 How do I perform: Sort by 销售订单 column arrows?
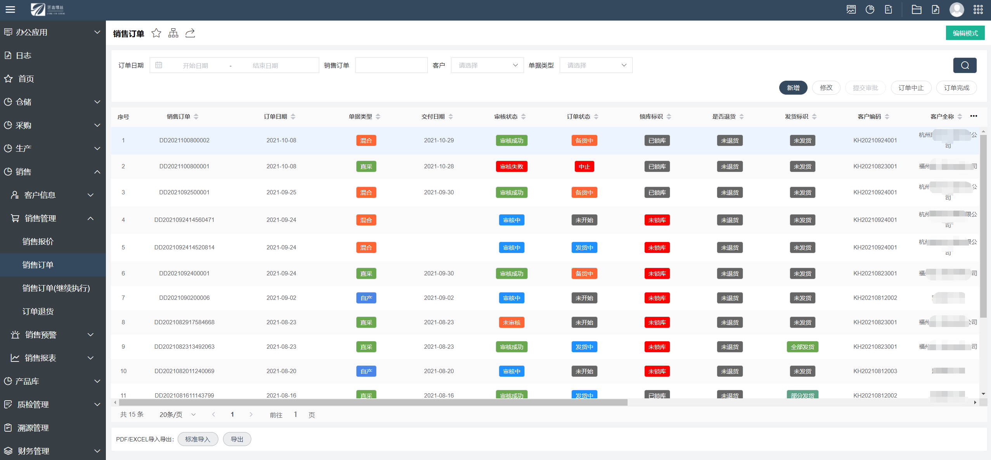196,116
